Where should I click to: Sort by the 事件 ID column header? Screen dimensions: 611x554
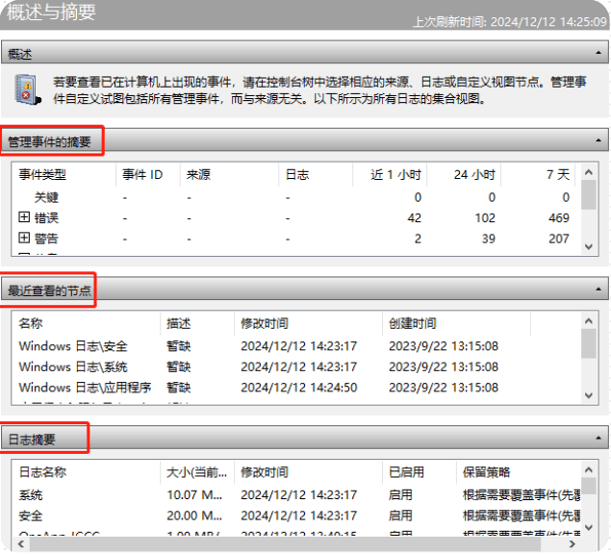tap(142, 175)
